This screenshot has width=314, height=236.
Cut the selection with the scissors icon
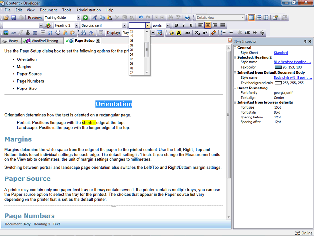coord(95,18)
